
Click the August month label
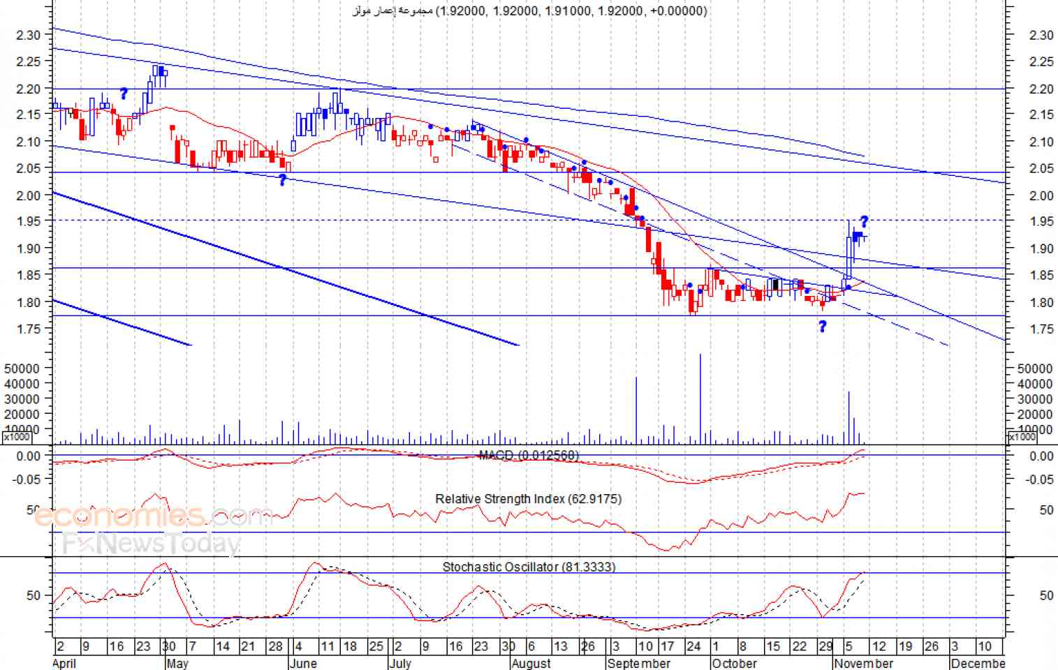(531, 663)
